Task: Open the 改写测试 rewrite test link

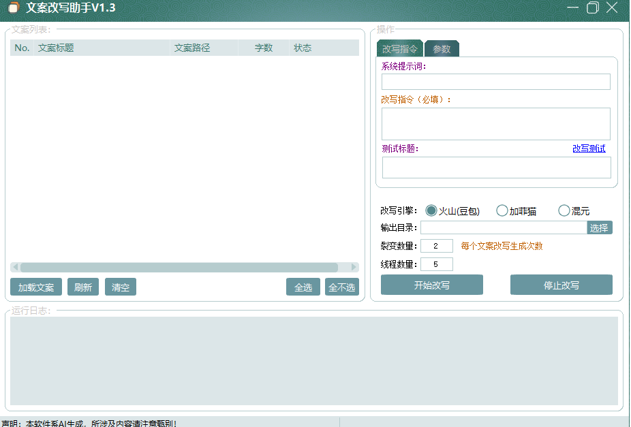Action: click(588, 148)
